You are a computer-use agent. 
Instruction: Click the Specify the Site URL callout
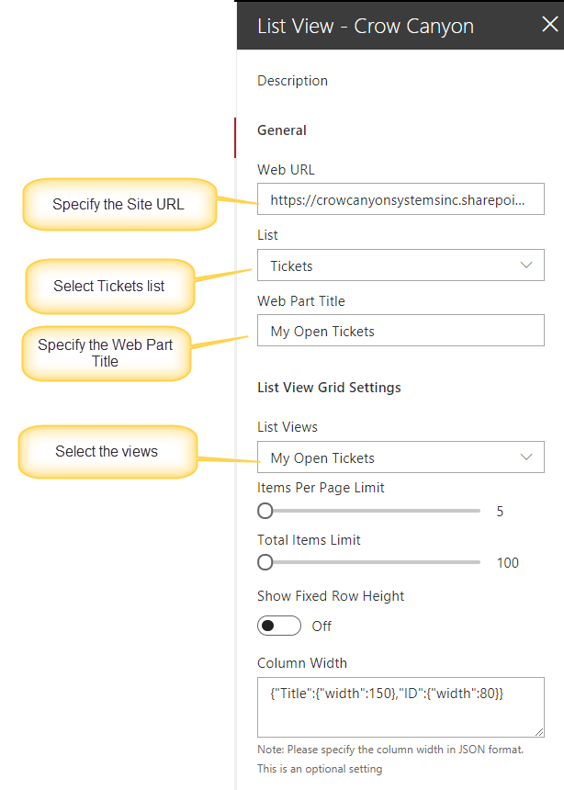pos(120,204)
